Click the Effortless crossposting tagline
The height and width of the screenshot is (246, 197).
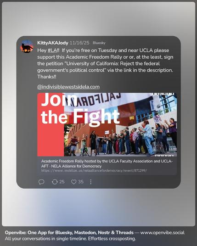(x=112, y=239)
